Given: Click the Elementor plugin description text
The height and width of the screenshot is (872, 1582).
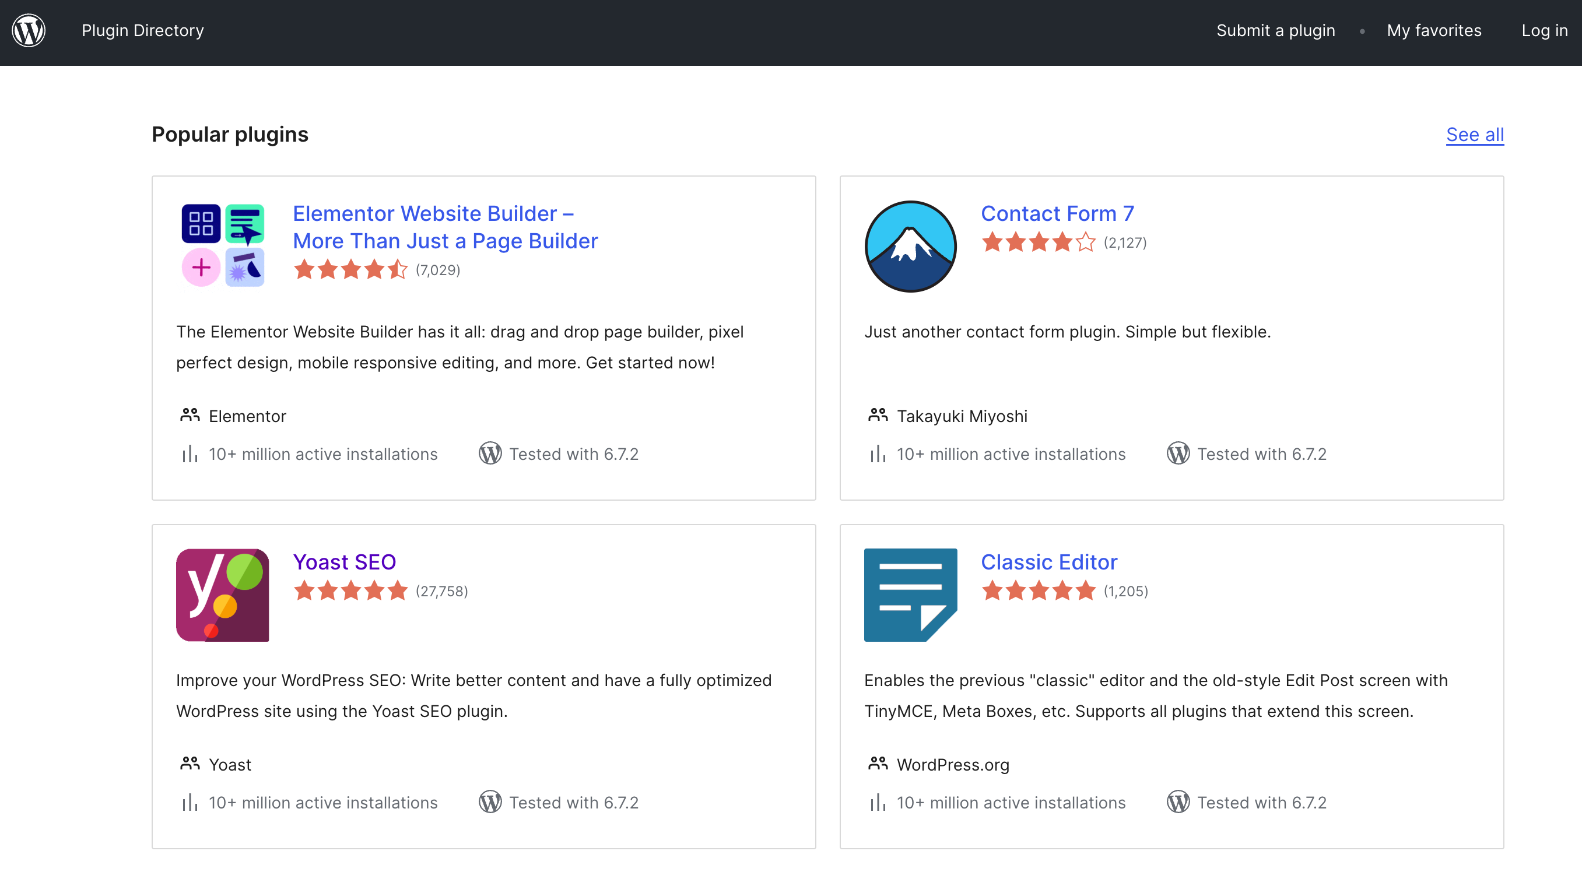Looking at the screenshot, I should (x=460, y=347).
